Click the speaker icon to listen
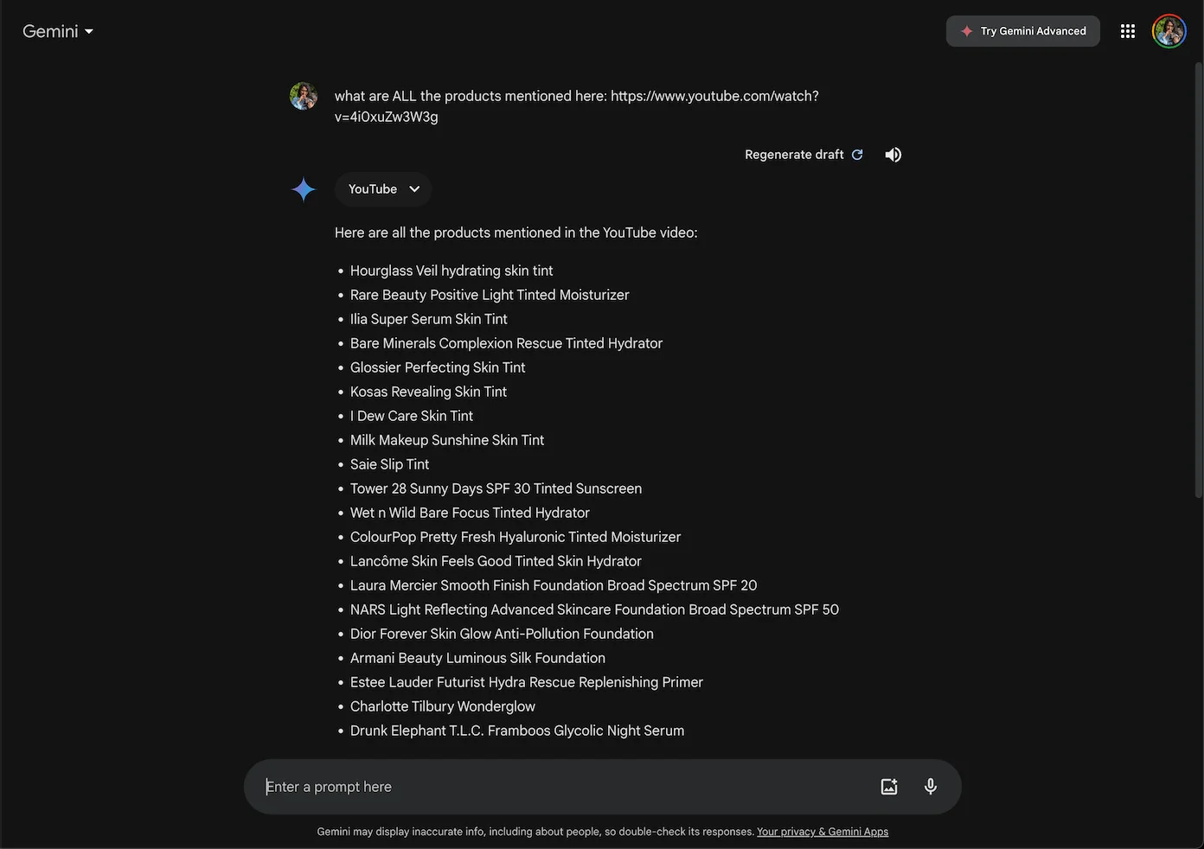Image resolution: width=1204 pixels, height=849 pixels. (893, 155)
